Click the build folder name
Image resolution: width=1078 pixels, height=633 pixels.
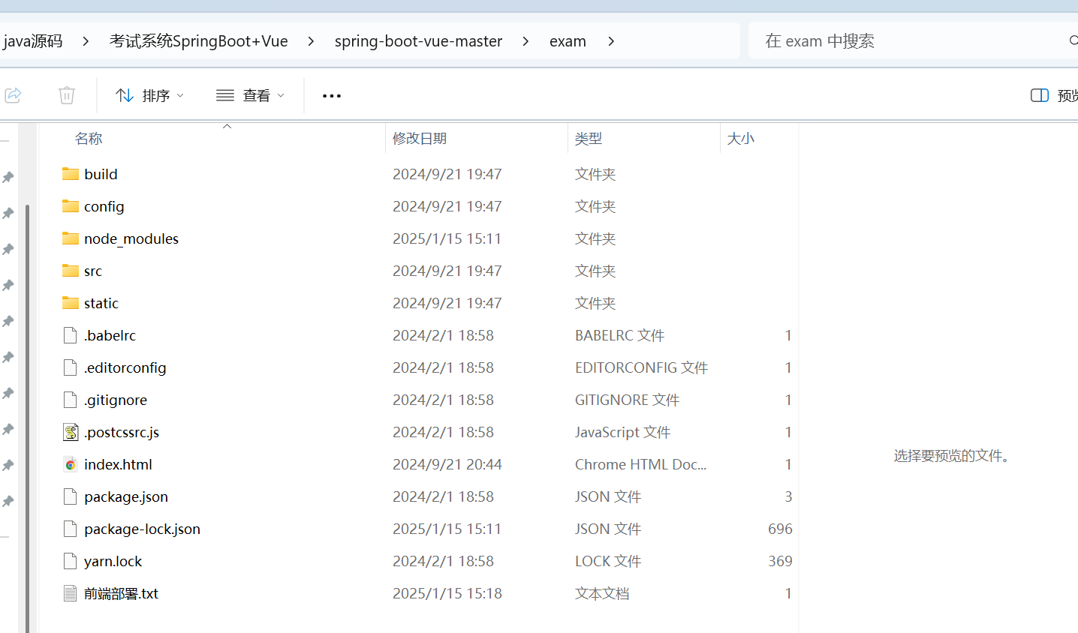[101, 174]
